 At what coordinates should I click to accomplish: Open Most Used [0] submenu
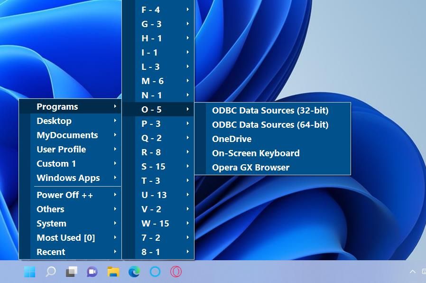point(70,237)
